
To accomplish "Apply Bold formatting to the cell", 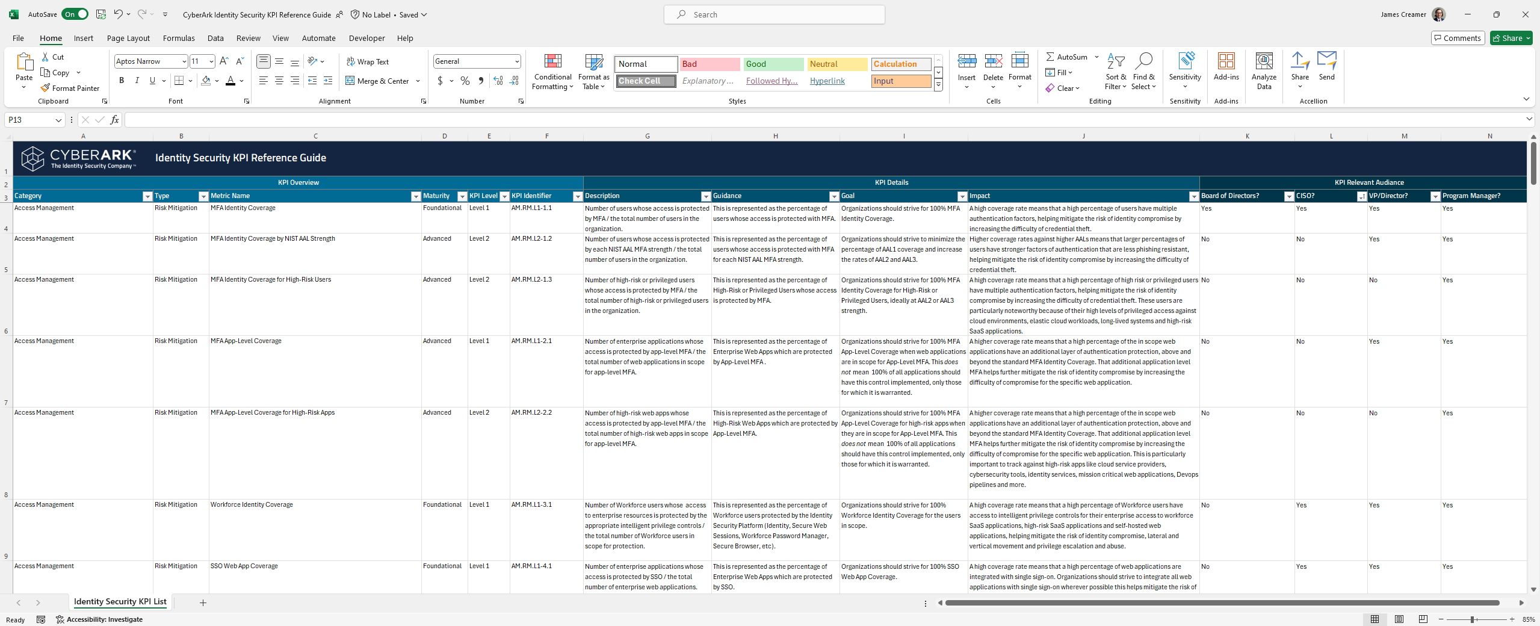I will coord(122,81).
